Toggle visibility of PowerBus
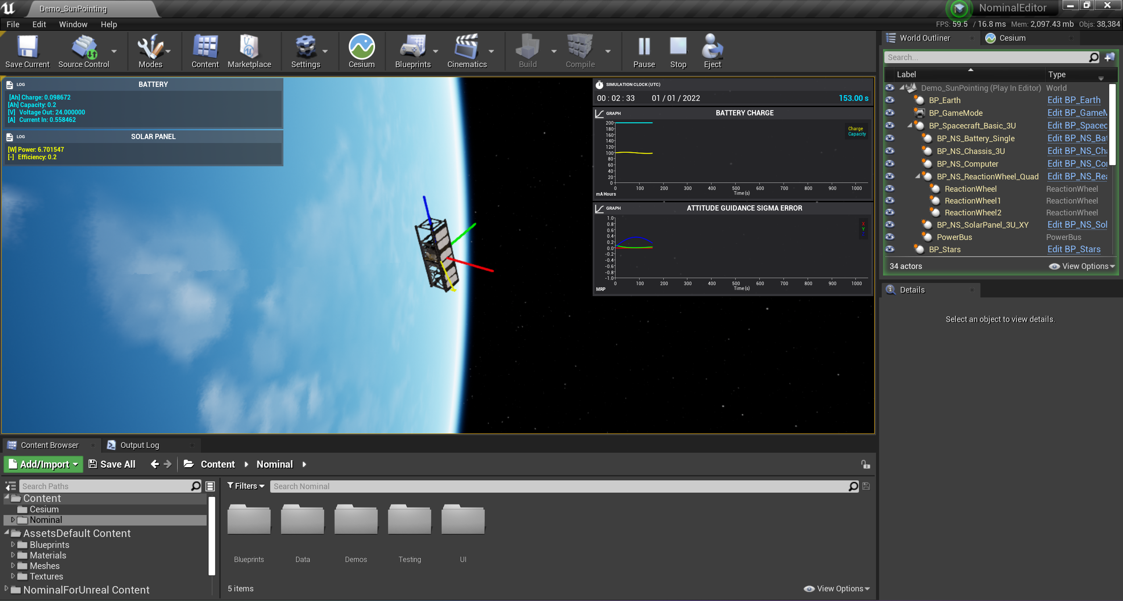 [890, 237]
